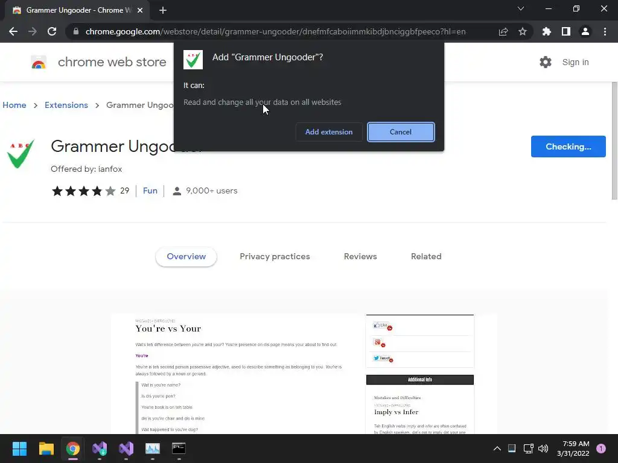Image resolution: width=618 pixels, height=463 pixels.
Task: Go to Home breadcrumb link
Action: point(14,105)
